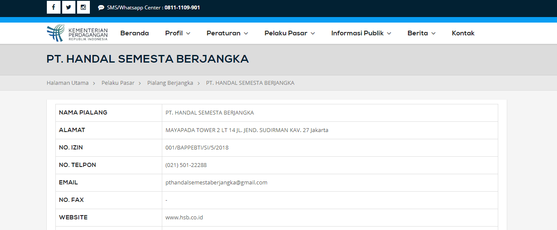This screenshot has width=557, height=230.
Task: Click the EMAIL row label
Action: click(x=69, y=182)
